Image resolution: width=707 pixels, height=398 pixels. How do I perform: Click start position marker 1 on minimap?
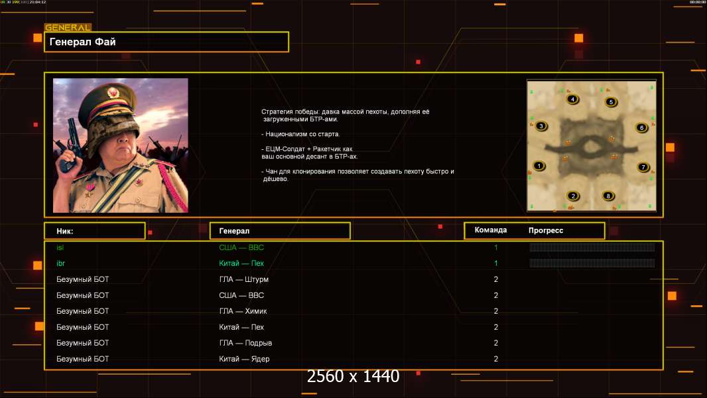click(539, 166)
